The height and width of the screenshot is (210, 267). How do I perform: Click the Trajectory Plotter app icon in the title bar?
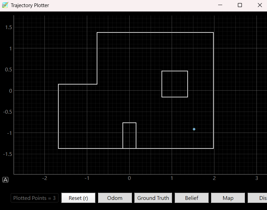coord(5,5)
